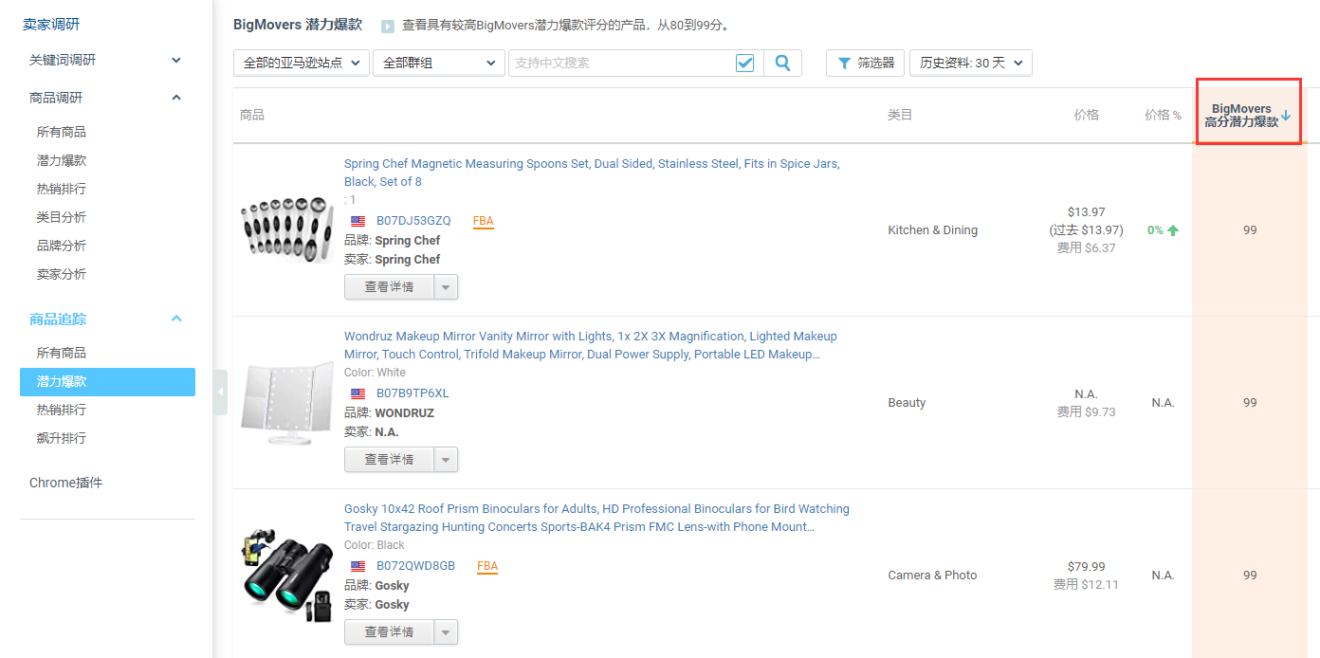1320x658 pixels.
Task: Open 品牌分析 in the sidebar
Action: (62, 246)
